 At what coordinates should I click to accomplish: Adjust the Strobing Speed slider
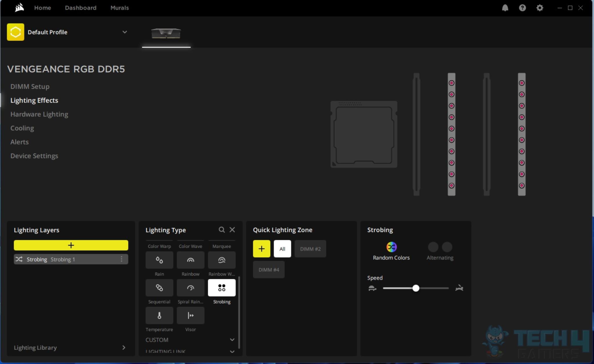click(x=416, y=288)
